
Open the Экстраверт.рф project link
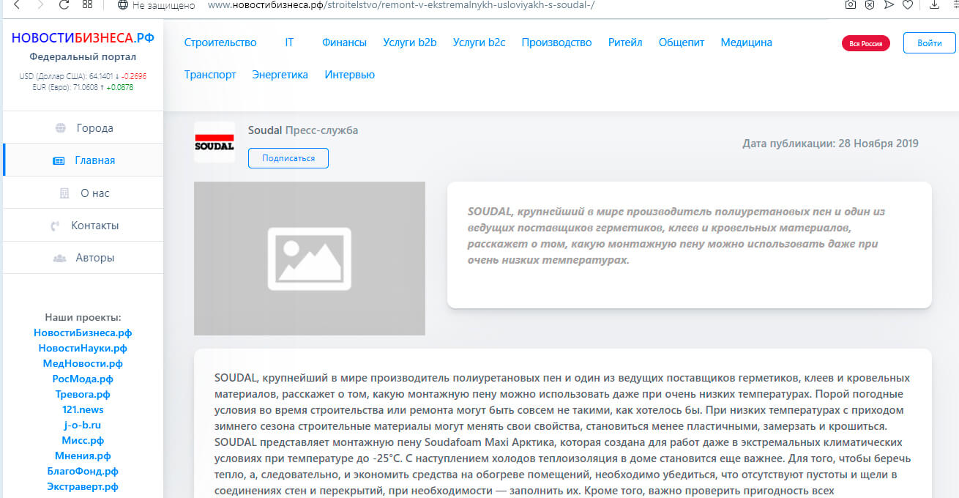click(83, 486)
